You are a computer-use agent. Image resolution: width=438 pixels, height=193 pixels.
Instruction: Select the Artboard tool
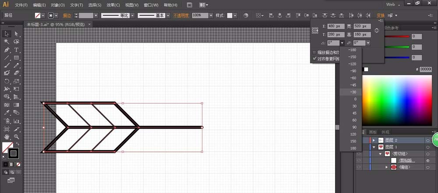click(7, 129)
